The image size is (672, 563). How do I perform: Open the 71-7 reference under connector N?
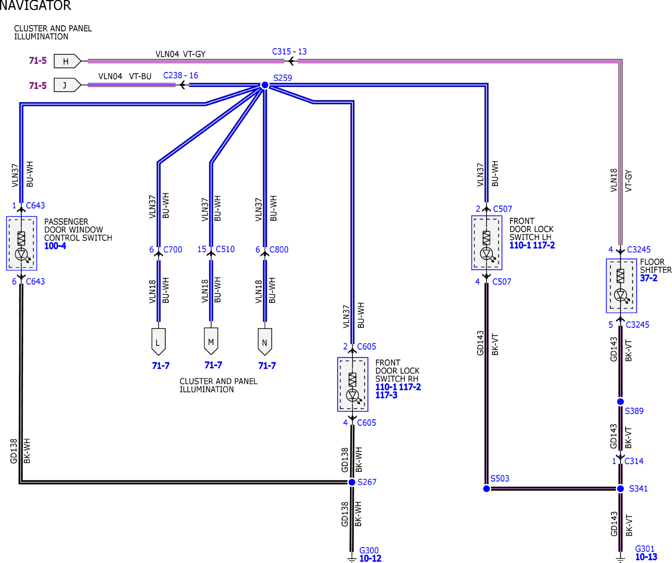[267, 366]
